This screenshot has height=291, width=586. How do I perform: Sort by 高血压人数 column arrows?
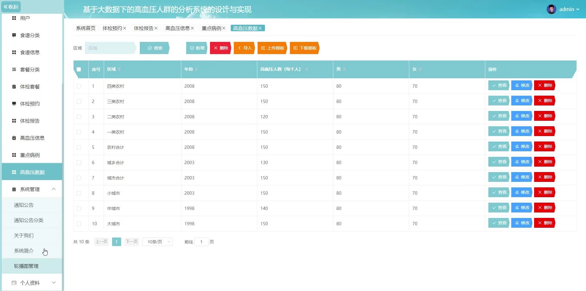306,69
